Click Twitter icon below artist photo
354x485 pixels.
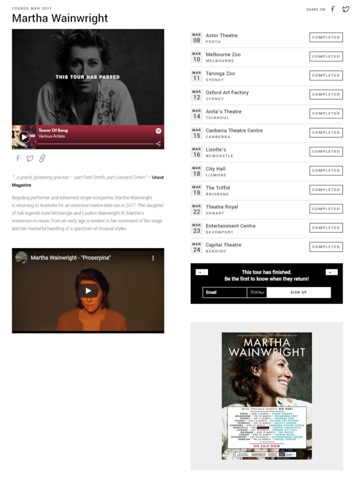30,158
